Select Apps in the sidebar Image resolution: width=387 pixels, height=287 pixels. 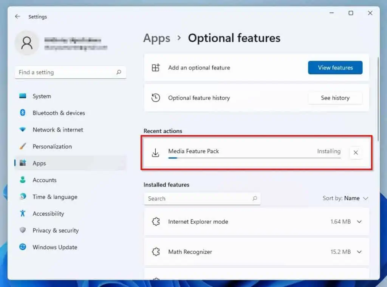(70, 163)
